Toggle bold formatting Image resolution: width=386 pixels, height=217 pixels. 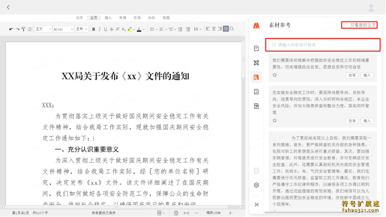(x=94, y=29)
